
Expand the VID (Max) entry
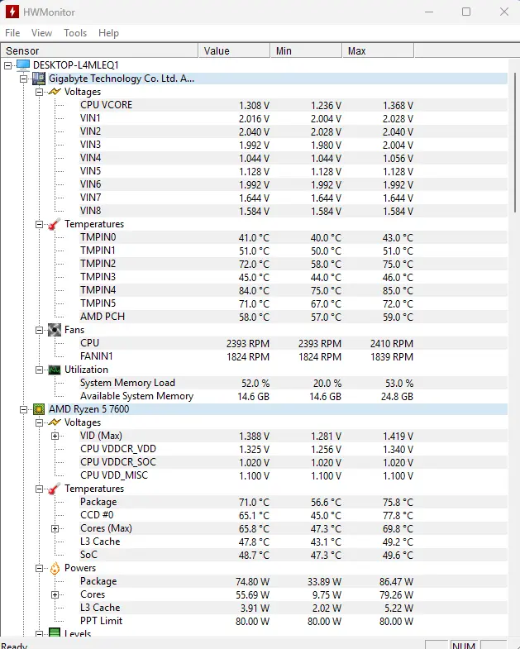(55, 436)
